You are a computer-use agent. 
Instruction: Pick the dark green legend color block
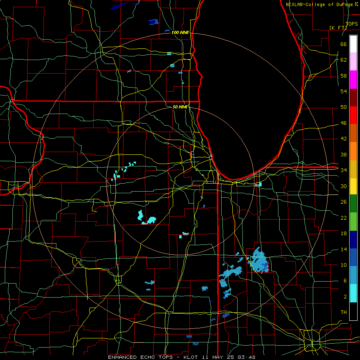(353, 204)
